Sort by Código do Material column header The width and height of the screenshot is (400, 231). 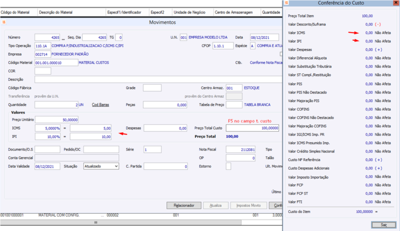(x=15, y=12)
